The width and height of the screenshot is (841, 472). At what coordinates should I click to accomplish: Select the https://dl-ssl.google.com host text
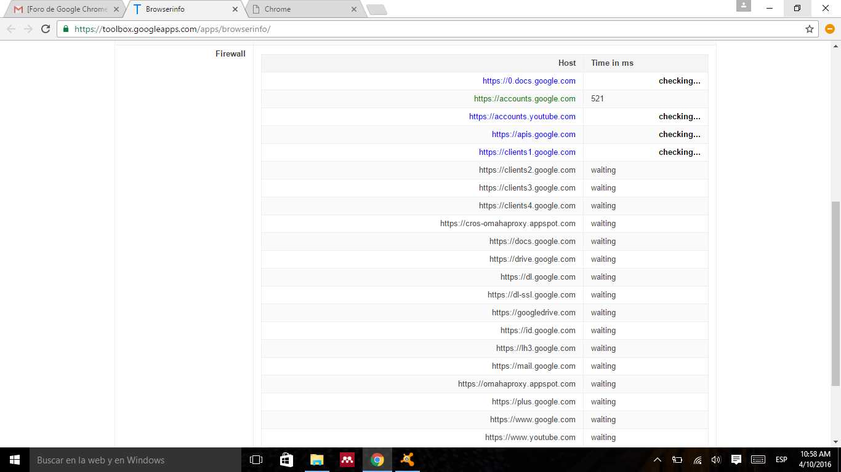[531, 295]
